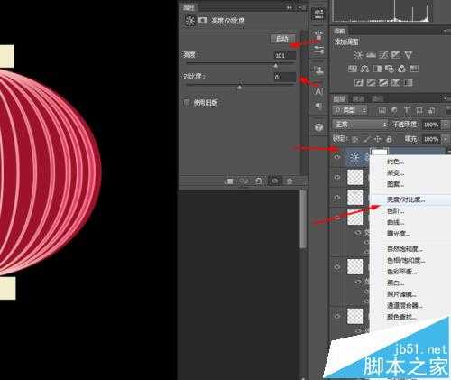
Task: Open the 类型 layer filter dropdown
Action: [x=350, y=110]
